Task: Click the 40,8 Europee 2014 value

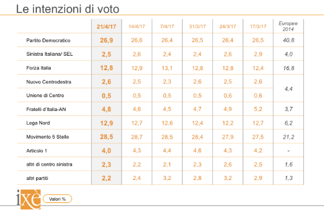Action: pyautogui.click(x=288, y=40)
